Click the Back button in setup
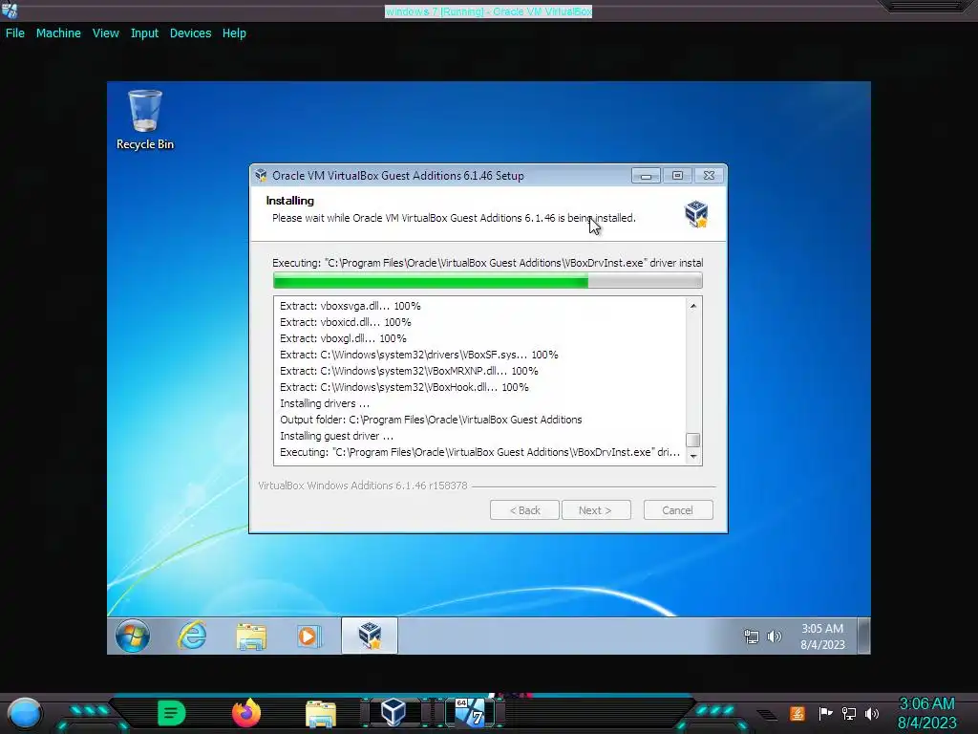 click(524, 510)
